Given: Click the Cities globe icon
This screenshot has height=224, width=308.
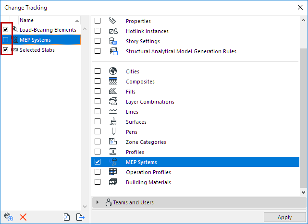Looking at the screenshot, I should click(113, 71).
